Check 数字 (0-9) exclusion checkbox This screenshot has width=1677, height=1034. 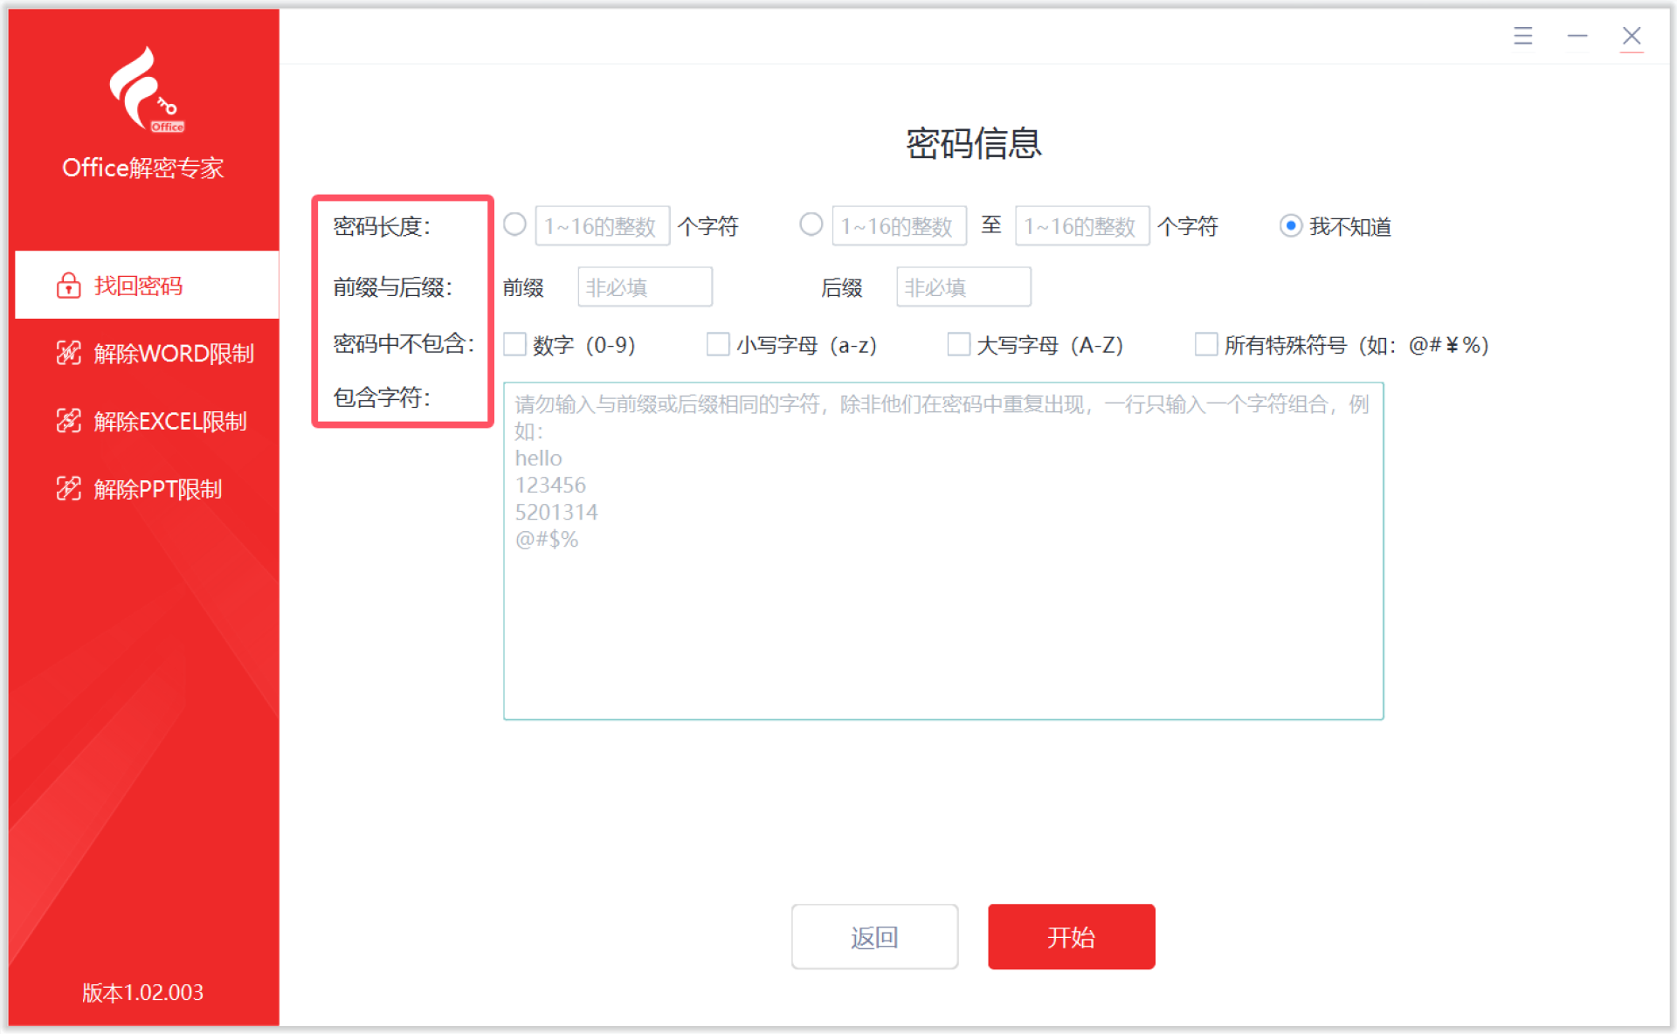click(x=514, y=345)
